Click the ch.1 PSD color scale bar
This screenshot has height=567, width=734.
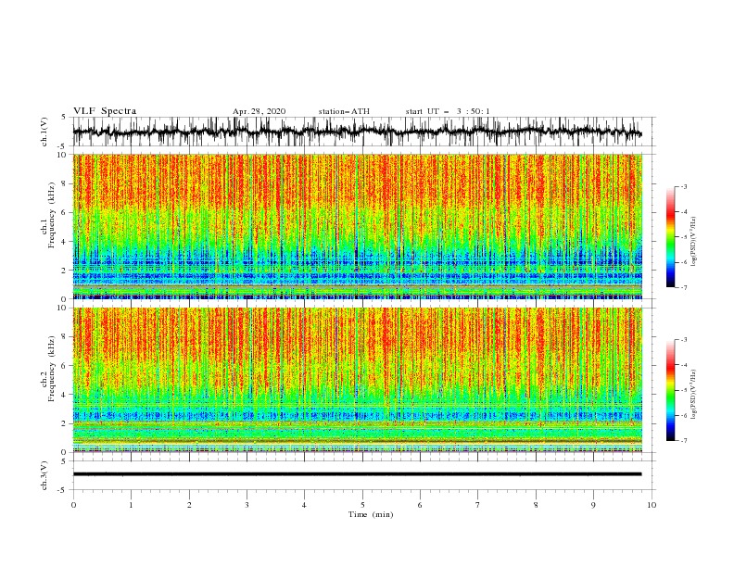(x=670, y=237)
